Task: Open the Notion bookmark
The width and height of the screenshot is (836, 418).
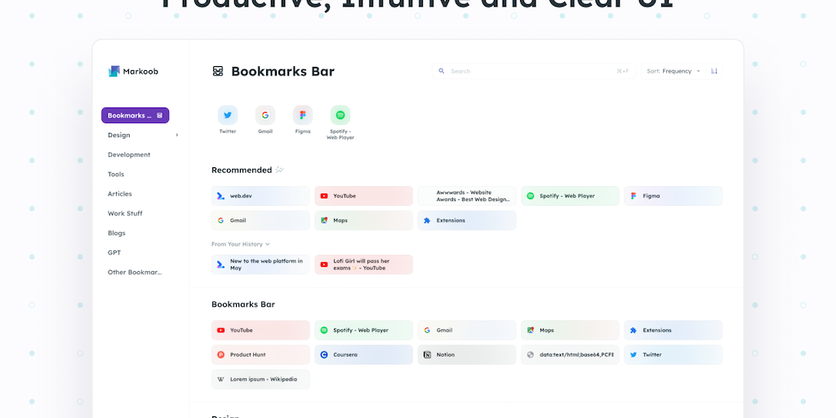Action: [467, 354]
